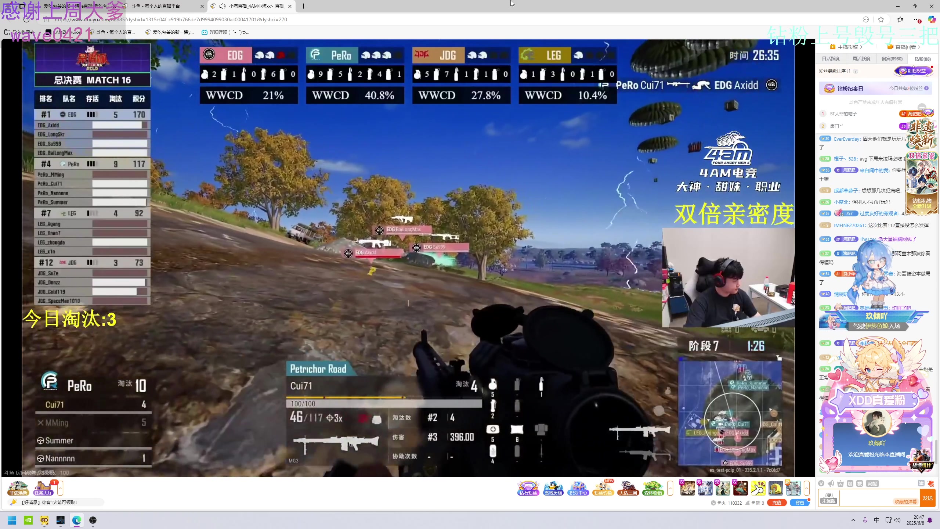Switch to 贵宾(8980) tab
The width and height of the screenshot is (940, 529).
[892, 59]
